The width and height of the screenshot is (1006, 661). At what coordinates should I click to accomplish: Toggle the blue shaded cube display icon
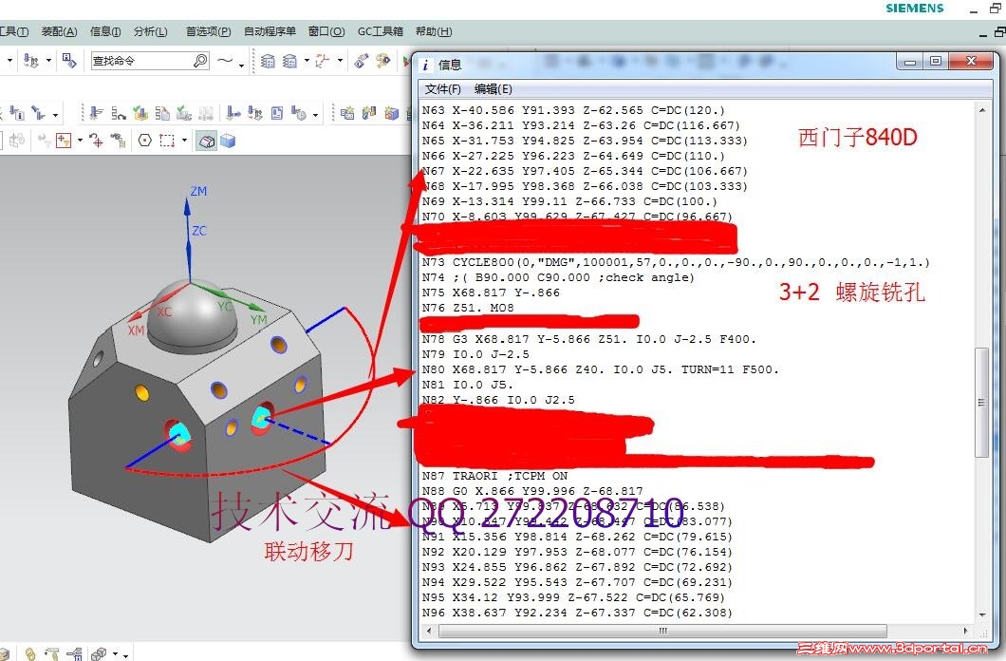click(228, 141)
